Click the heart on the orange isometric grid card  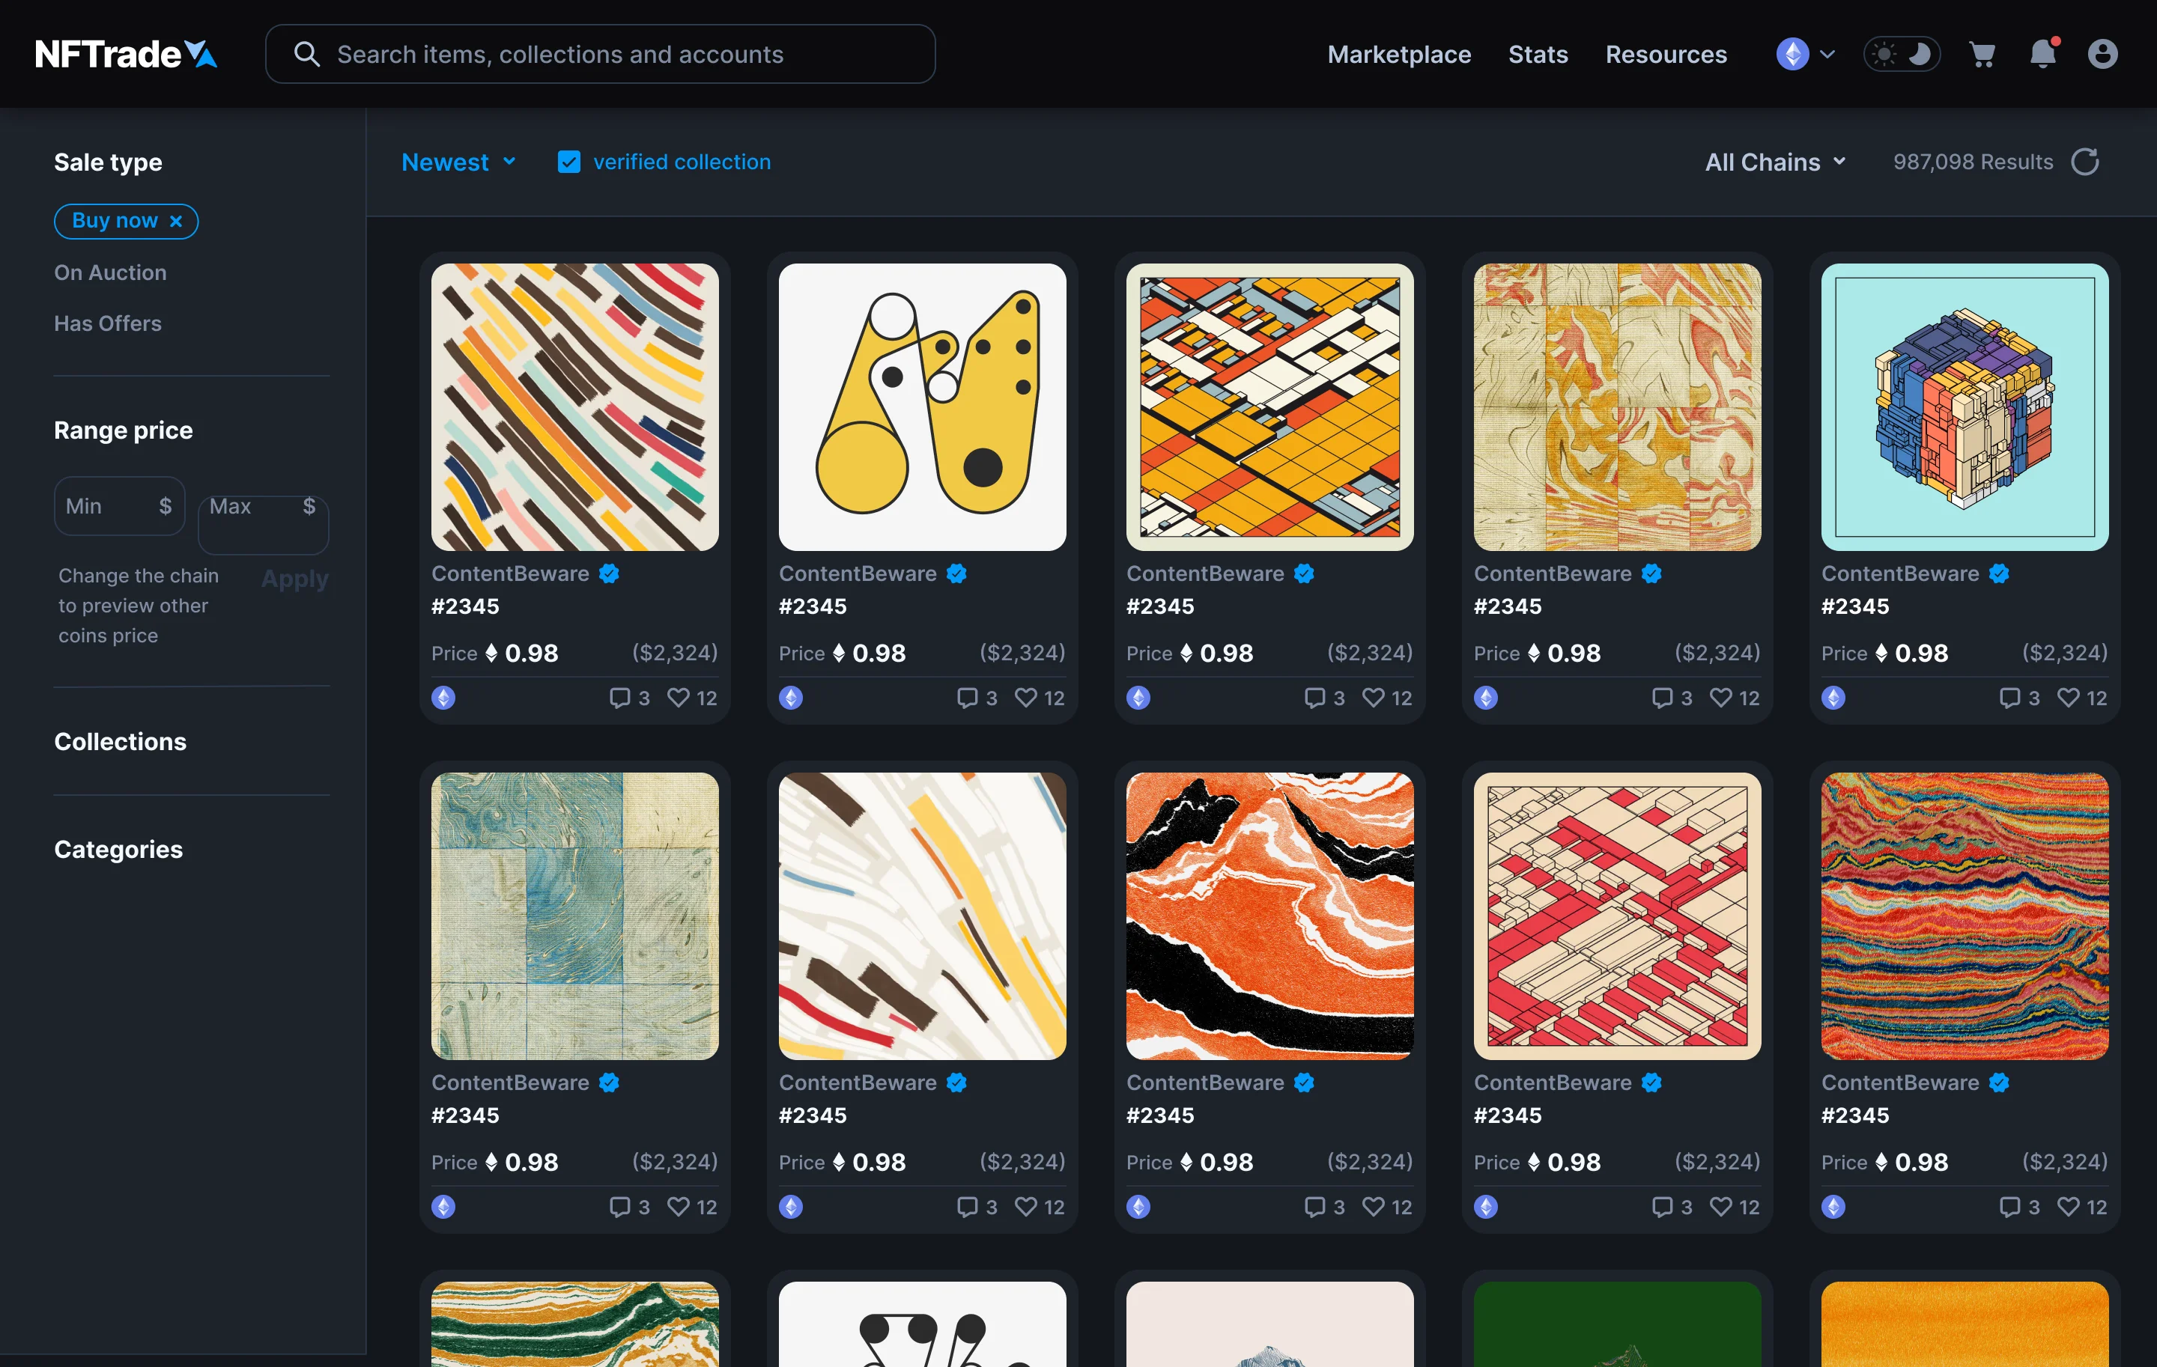pos(1373,698)
